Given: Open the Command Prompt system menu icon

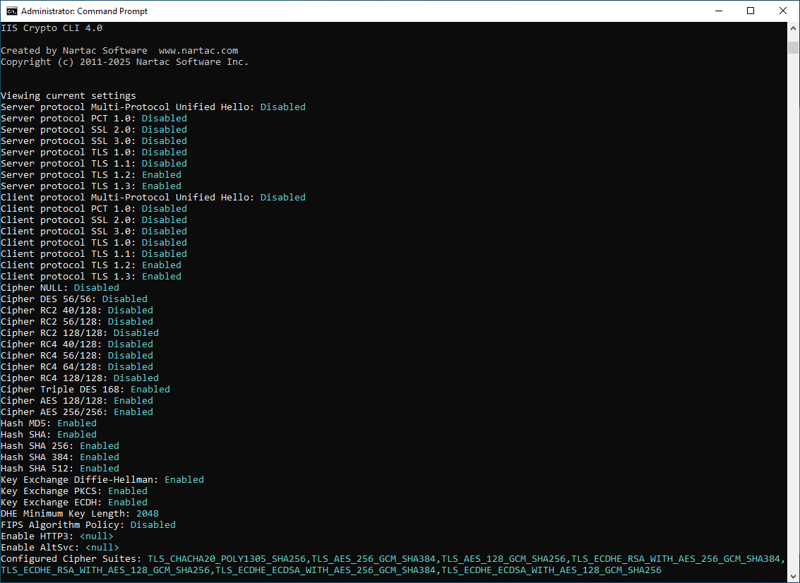Looking at the screenshot, I should 11,11.
